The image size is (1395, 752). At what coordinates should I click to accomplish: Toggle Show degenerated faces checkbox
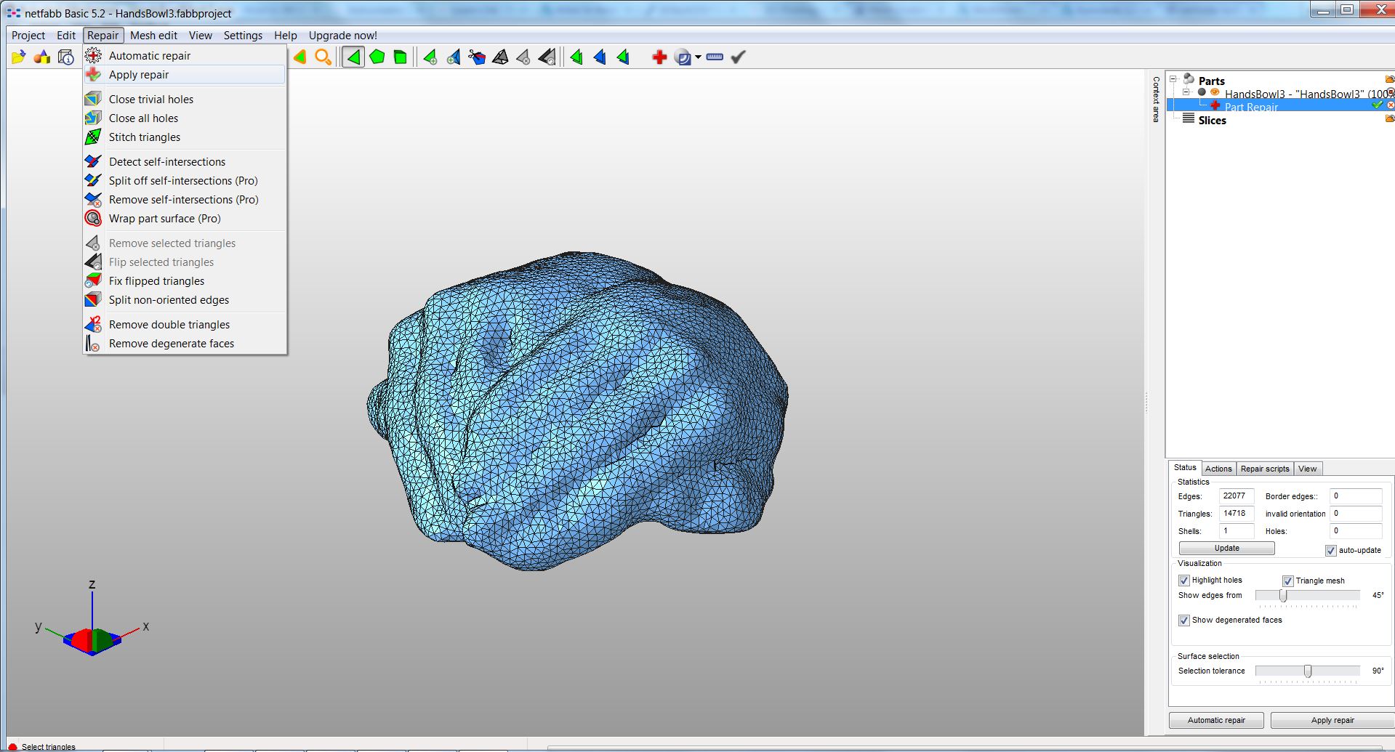tap(1183, 620)
